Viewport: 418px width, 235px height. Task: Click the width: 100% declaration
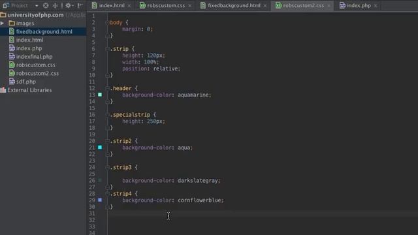tap(140, 62)
